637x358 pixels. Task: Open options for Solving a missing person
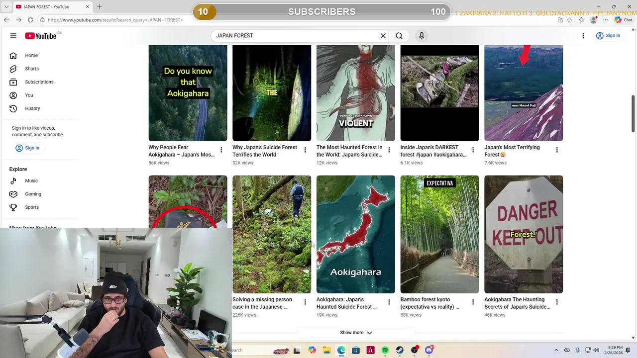coord(305,302)
